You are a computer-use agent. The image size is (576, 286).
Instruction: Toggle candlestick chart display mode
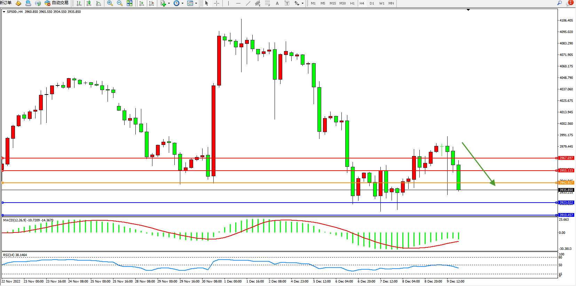point(89,3)
